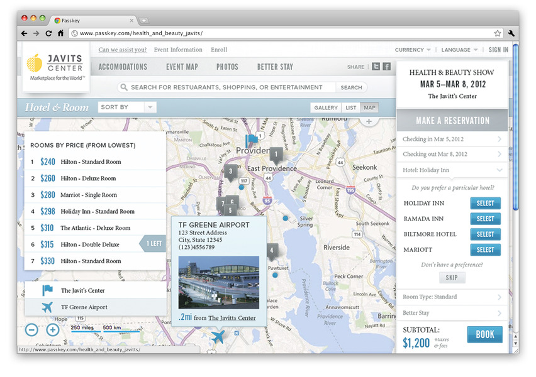Open a new browser tab

(143, 21)
